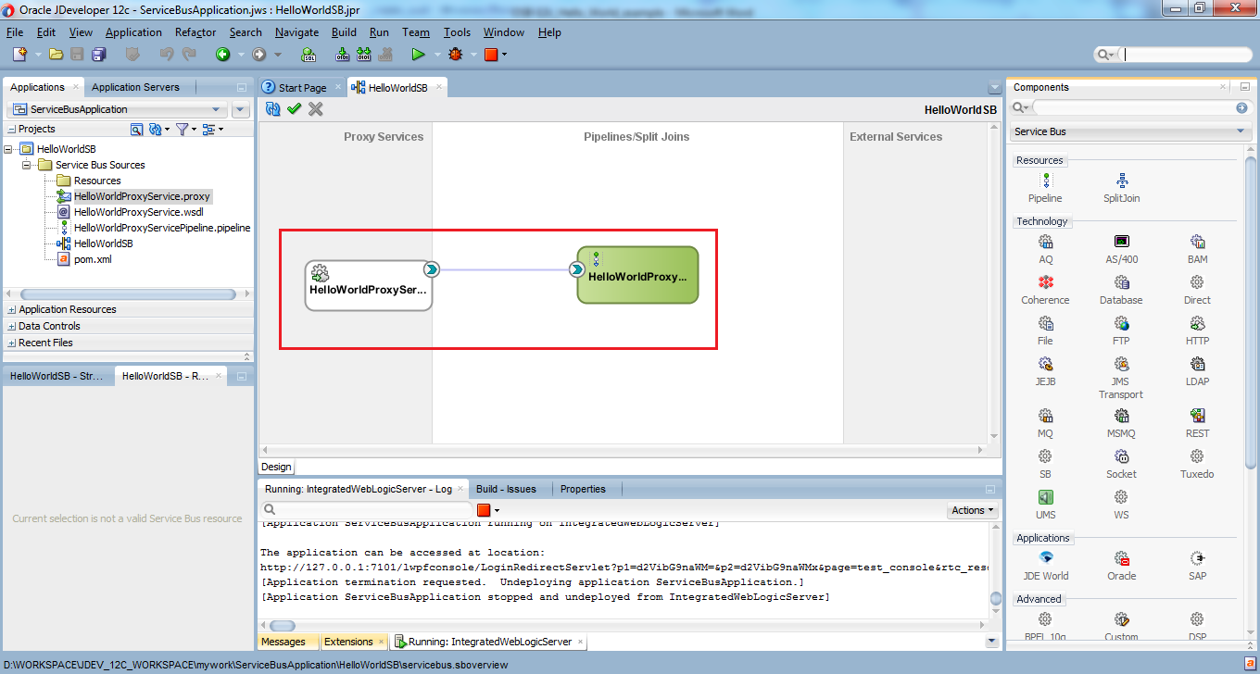
Task: Navigate Back with the green arrow icon
Action: coord(222,55)
